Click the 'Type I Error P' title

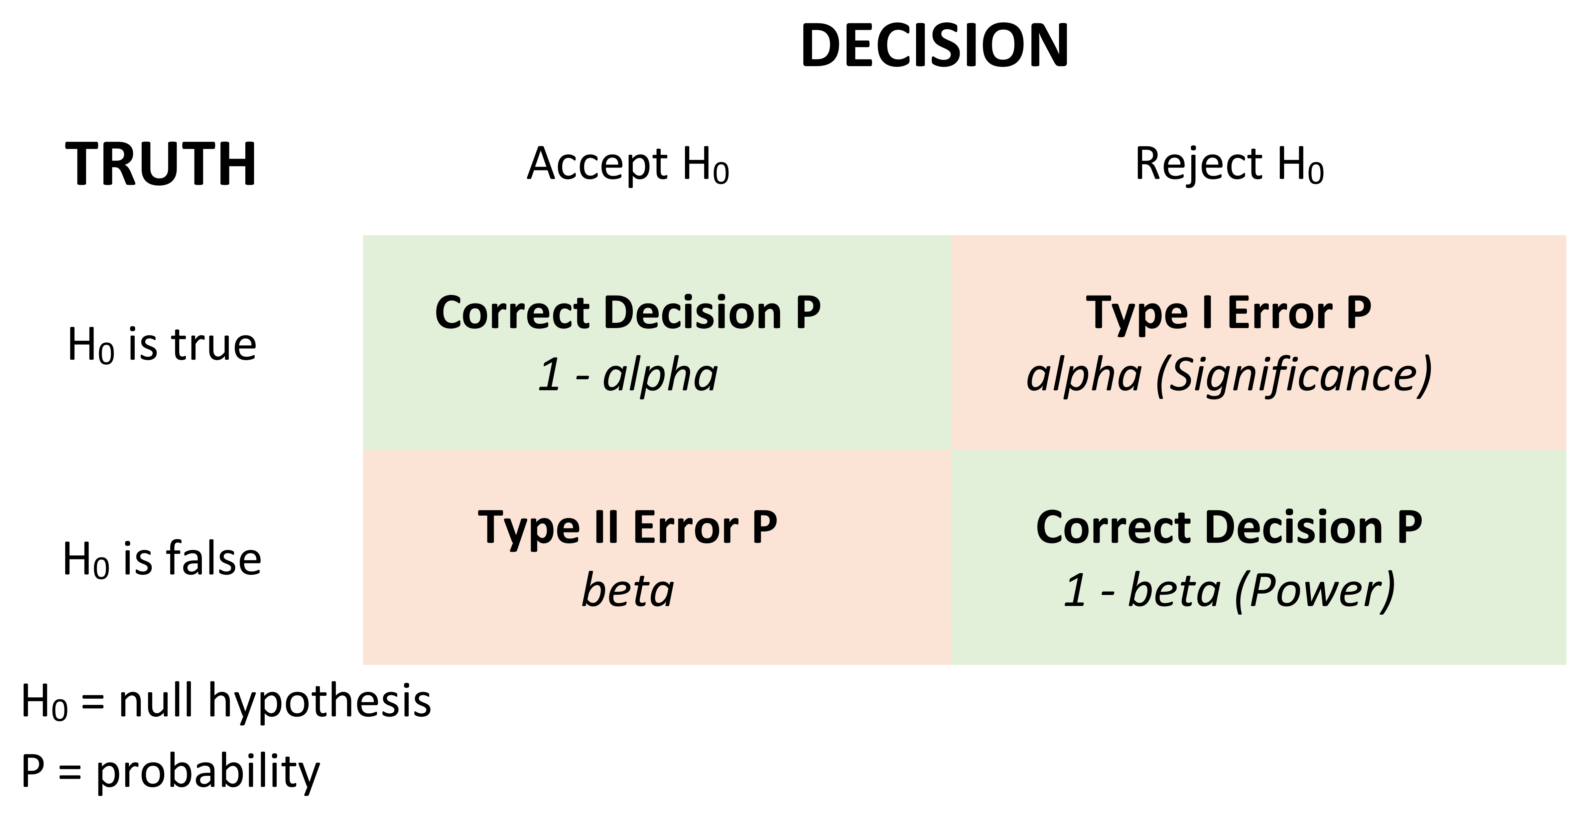[1229, 313]
